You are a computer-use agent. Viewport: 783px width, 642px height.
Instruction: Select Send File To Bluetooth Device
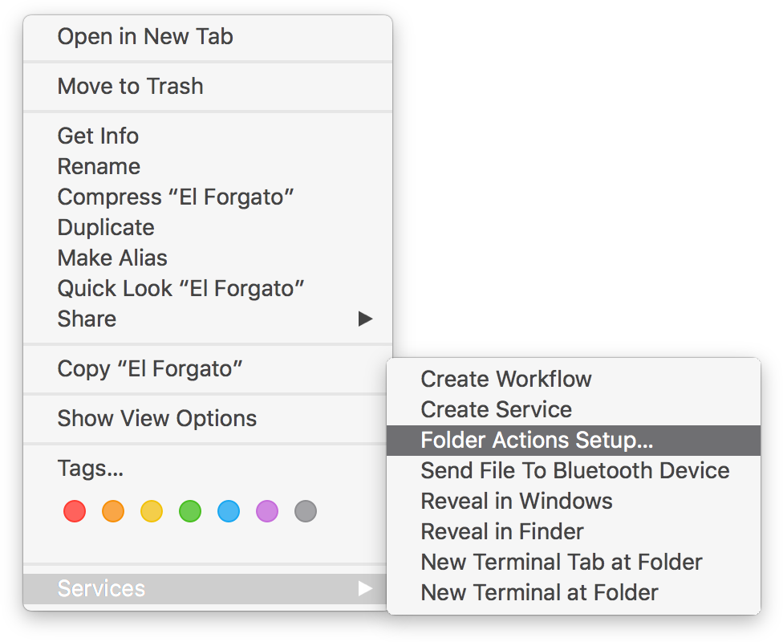pos(574,470)
